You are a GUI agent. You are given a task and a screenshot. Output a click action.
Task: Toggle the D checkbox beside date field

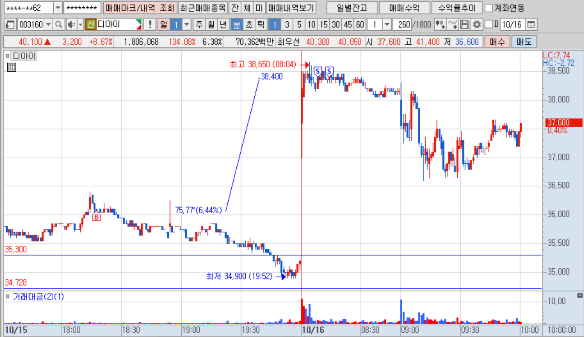pos(489,24)
